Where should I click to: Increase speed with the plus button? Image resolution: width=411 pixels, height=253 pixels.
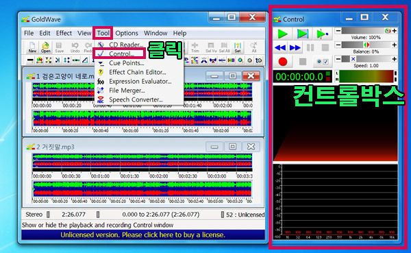395,59
